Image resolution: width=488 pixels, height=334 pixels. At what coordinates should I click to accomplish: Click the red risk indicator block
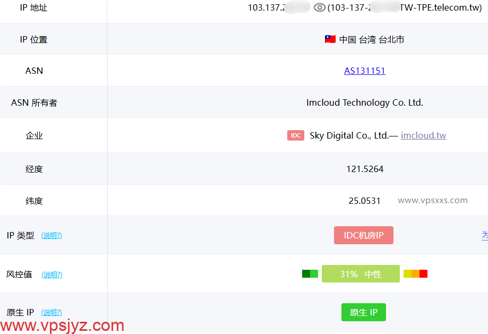pyautogui.click(x=423, y=273)
